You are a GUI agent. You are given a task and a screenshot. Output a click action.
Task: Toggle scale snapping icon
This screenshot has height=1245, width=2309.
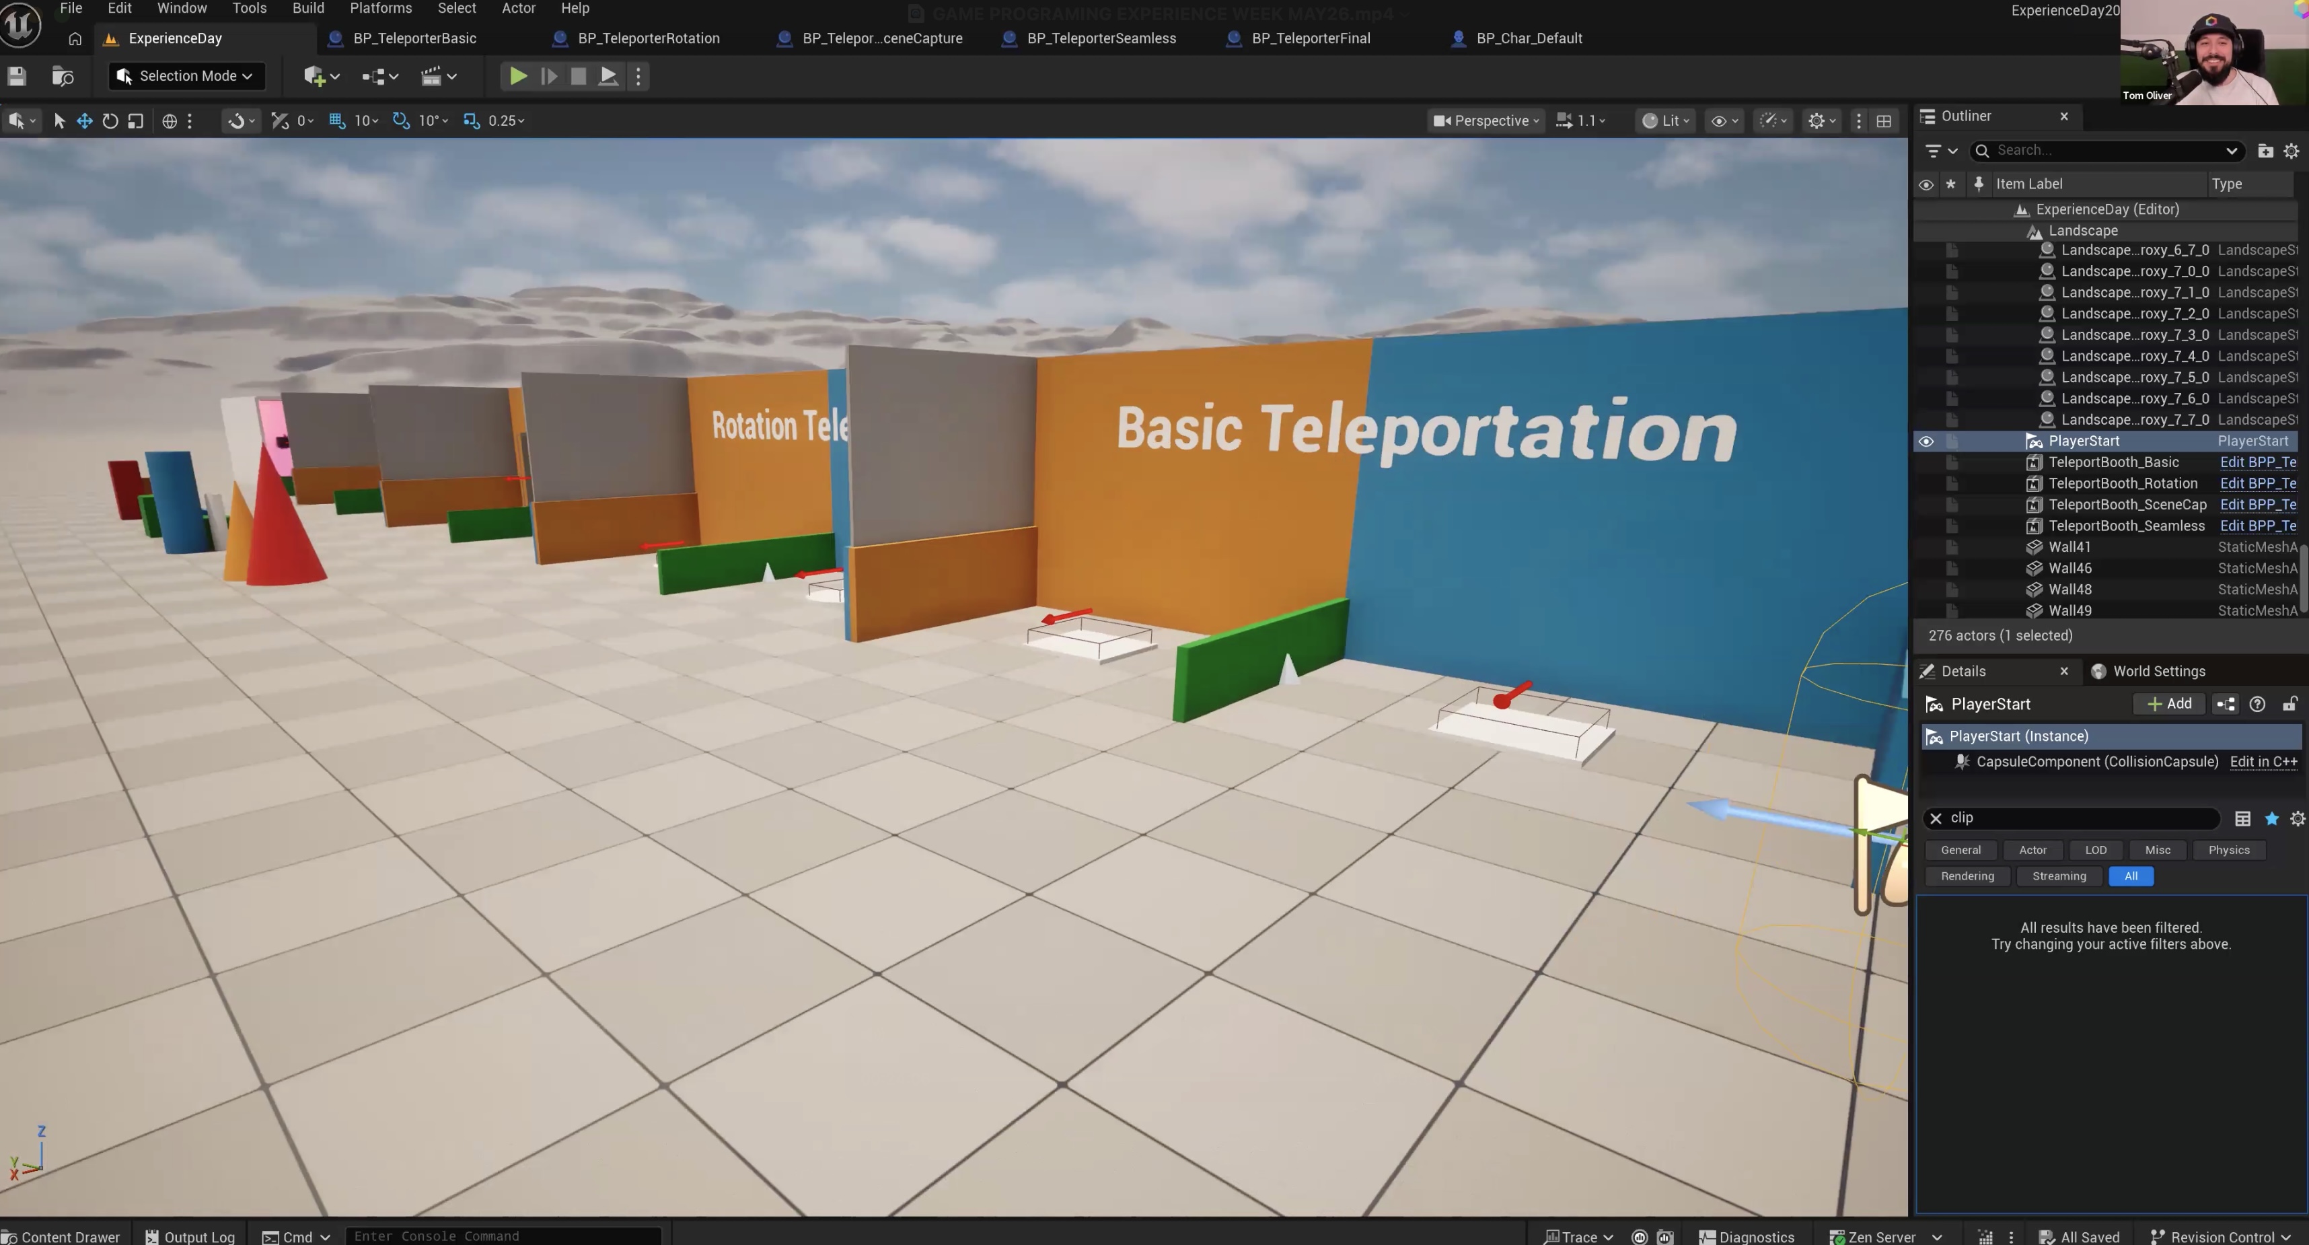tap(472, 121)
